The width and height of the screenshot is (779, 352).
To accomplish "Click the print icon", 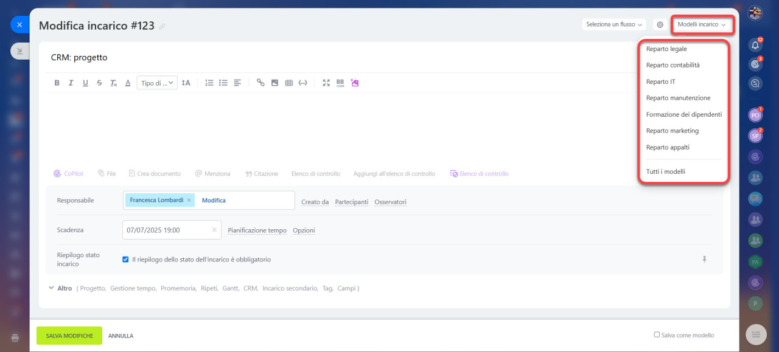I will [x=15, y=337].
